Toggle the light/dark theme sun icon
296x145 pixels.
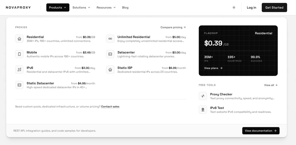pos(234,8)
